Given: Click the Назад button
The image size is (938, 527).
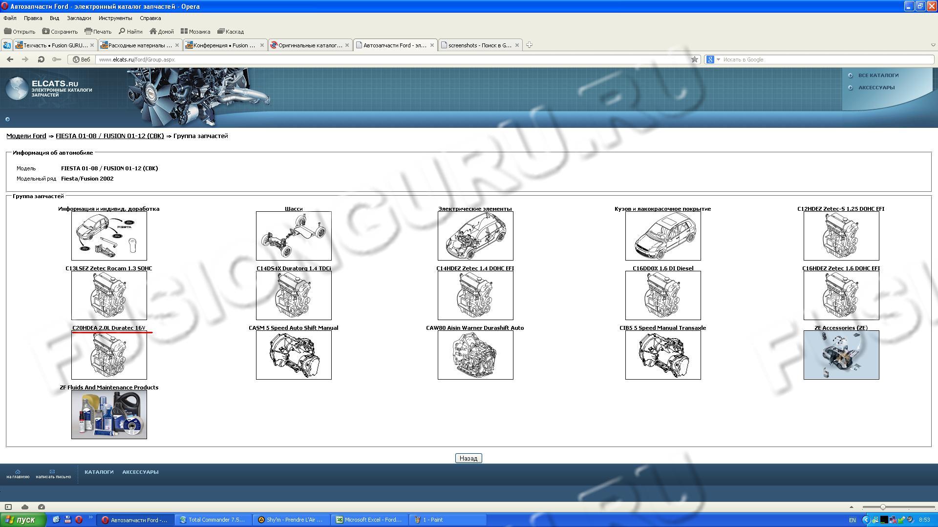Looking at the screenshot, I should click(469, 458).
